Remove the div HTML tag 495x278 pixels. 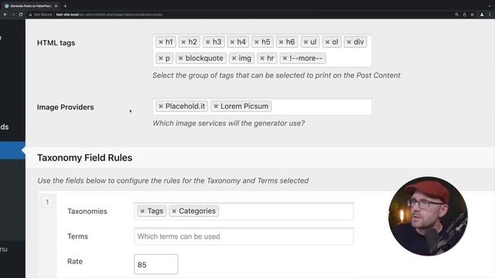coord(349,42)
